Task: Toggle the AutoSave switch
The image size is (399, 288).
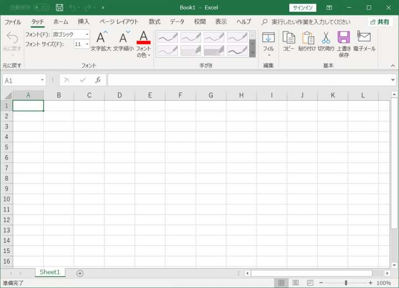Action: [42, 7]
